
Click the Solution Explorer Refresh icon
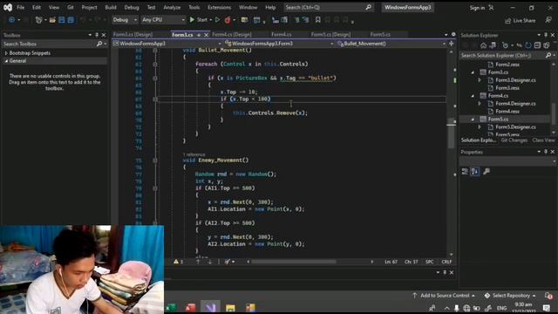pos(528,45)
